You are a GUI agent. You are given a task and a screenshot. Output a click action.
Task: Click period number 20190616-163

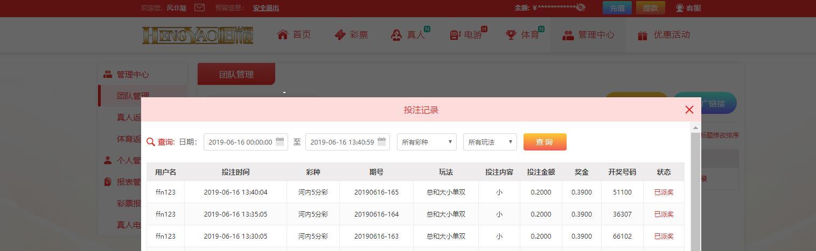pyautogui.click(x=376, y=236)
